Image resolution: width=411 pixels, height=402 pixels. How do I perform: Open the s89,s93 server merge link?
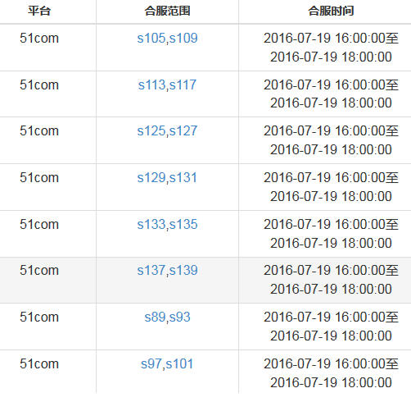[167, 317]
